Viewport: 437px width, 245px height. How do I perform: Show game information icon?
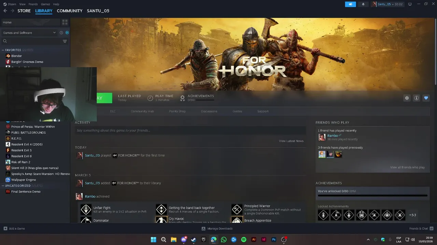pyautogui.click(x=416, y=98)
